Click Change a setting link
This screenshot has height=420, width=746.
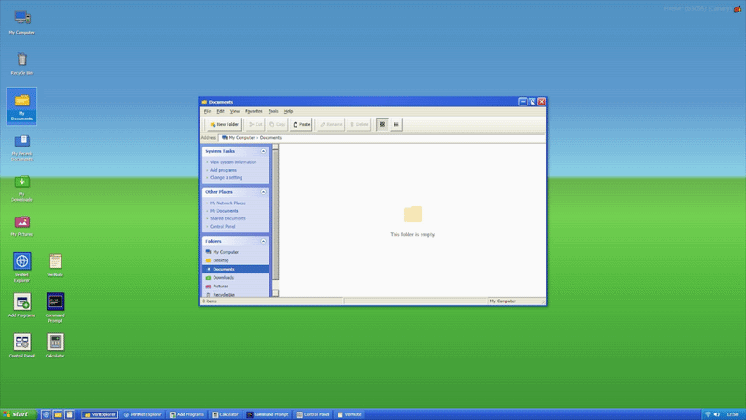226,177
